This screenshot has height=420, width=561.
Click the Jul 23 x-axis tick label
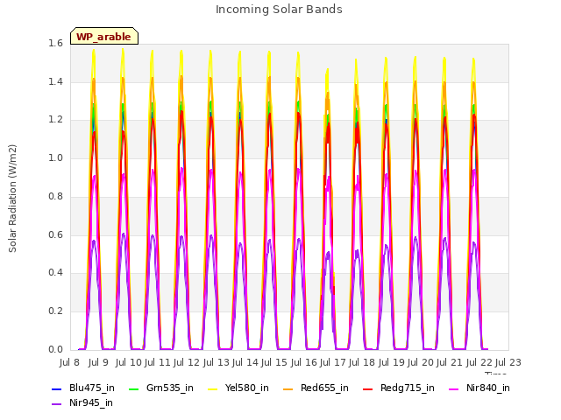pyautogui.click(x=508, y=363)
